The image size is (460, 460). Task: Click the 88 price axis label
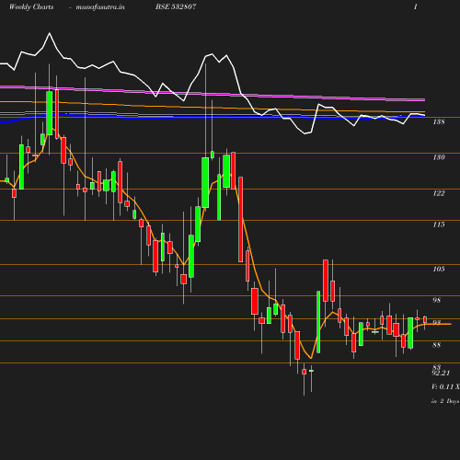(x=437, y=345)
